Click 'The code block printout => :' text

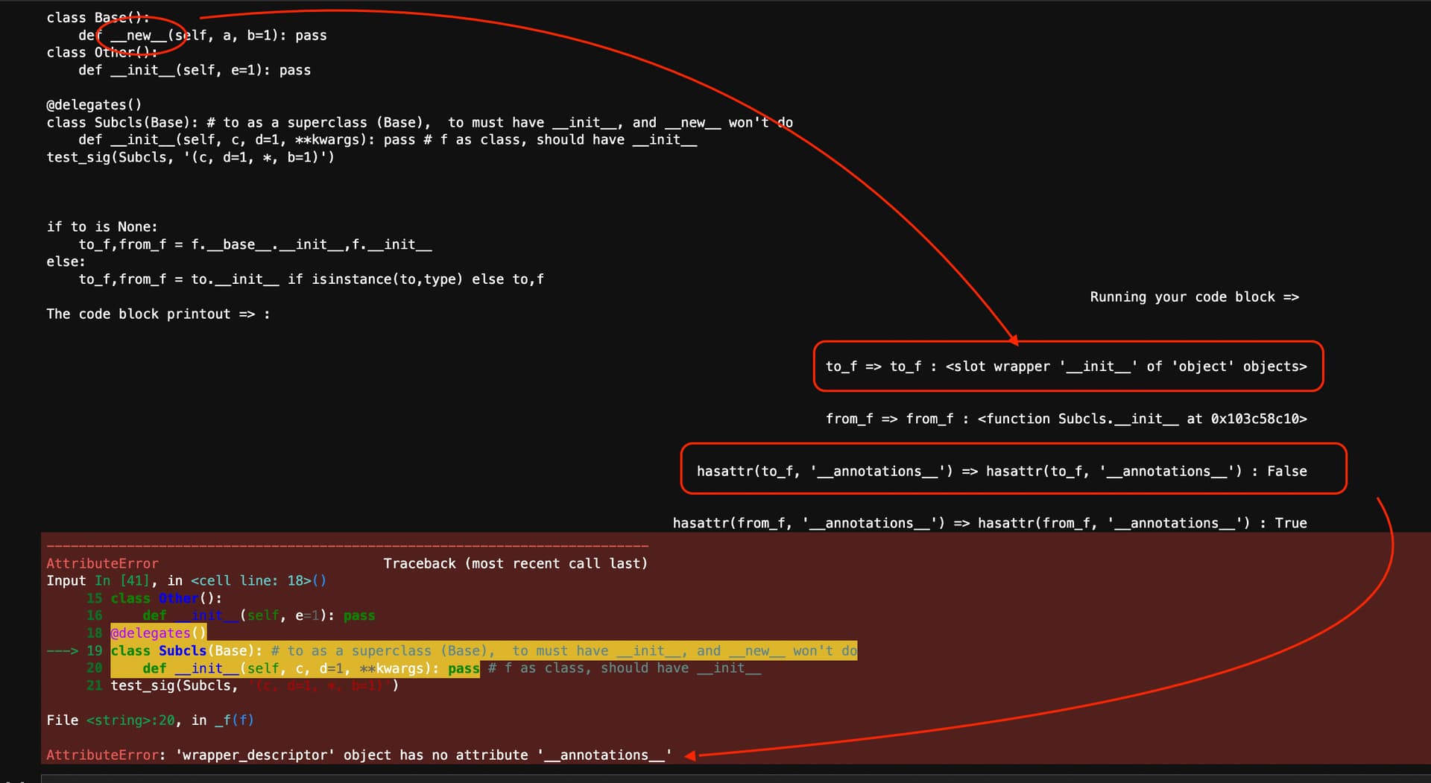pos(158,314)
